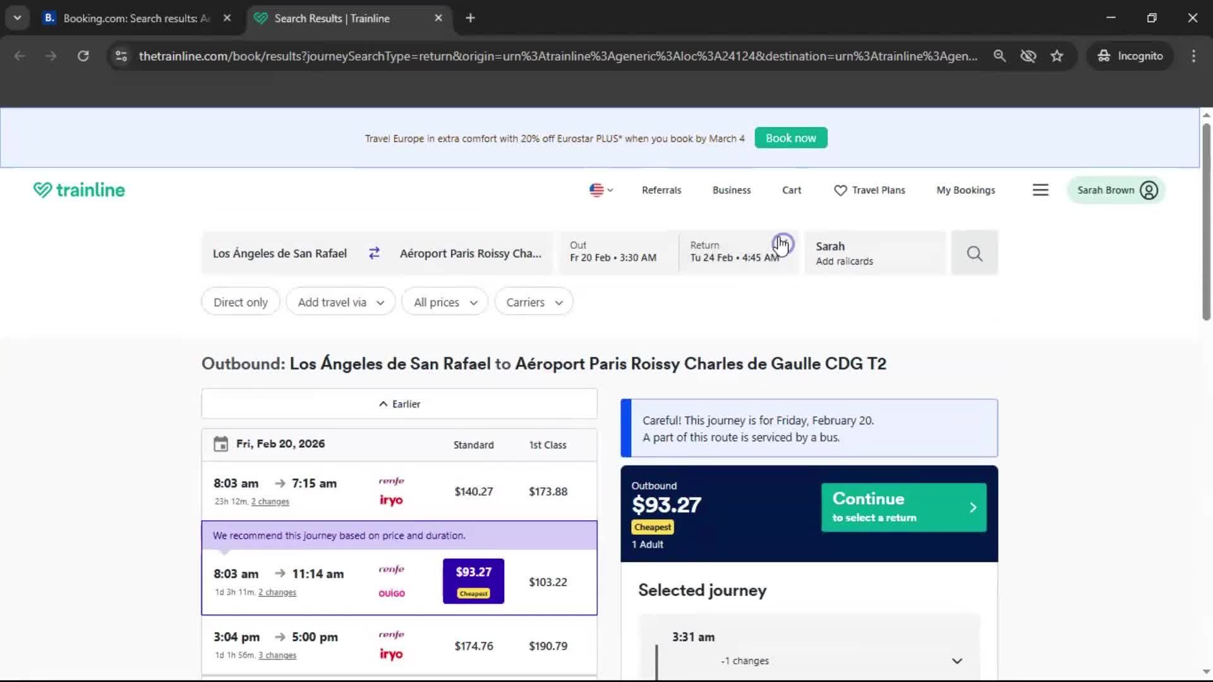Click the Trainline logo
Viewport: 1213px width, 682px height.
pos(78,189)
